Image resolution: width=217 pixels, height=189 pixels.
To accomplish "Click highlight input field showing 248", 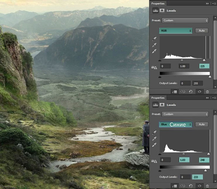I will coord(204,160).
